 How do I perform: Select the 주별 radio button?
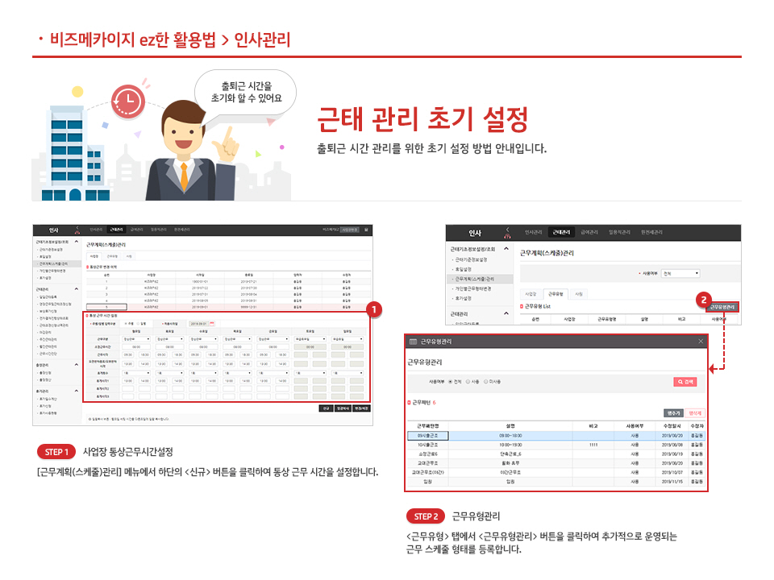tap(126, 324)
